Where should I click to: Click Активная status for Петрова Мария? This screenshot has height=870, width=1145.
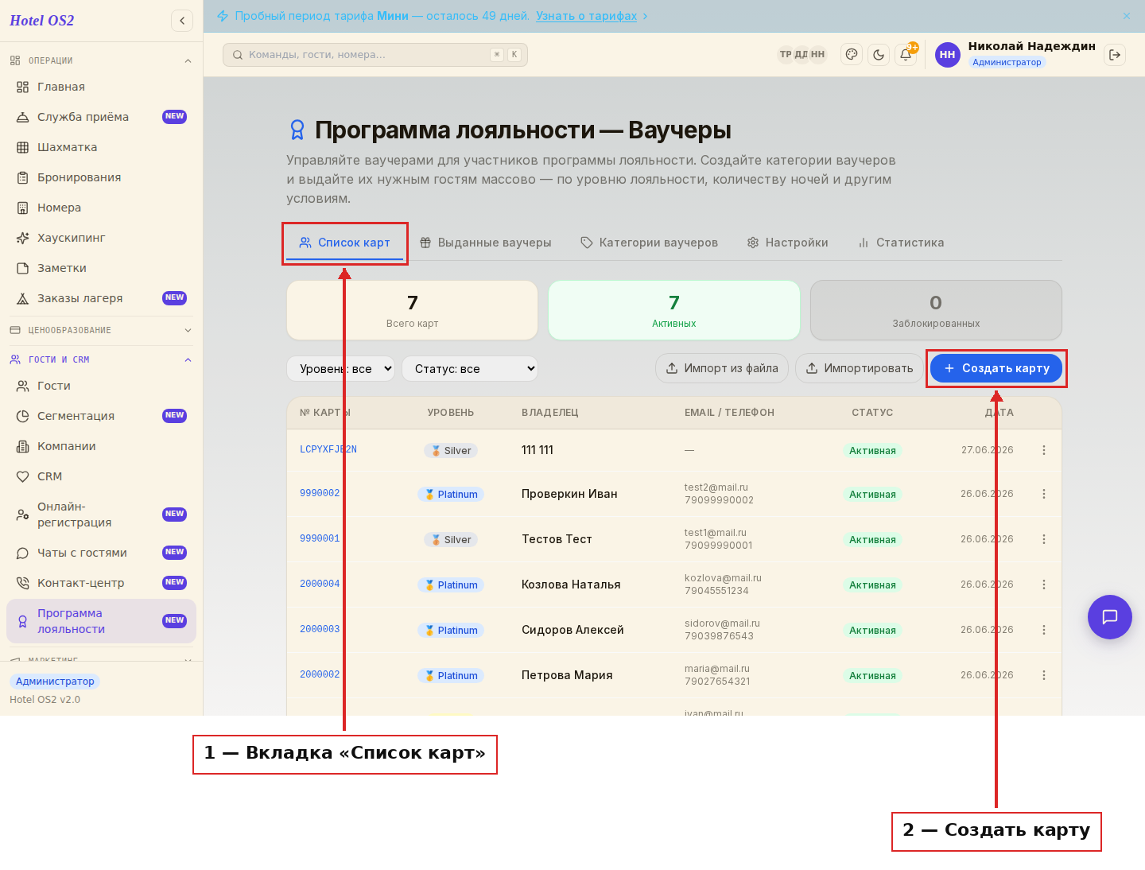872,676
